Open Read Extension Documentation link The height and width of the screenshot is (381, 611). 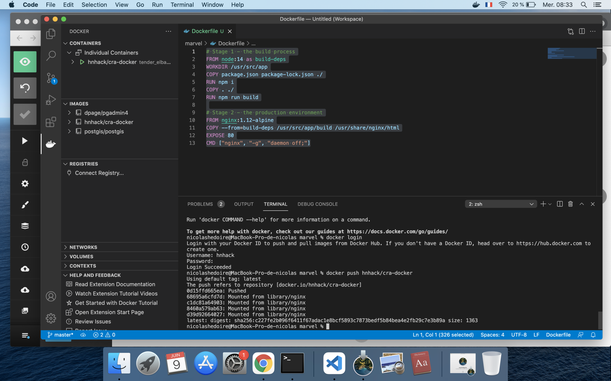point(115,284)
